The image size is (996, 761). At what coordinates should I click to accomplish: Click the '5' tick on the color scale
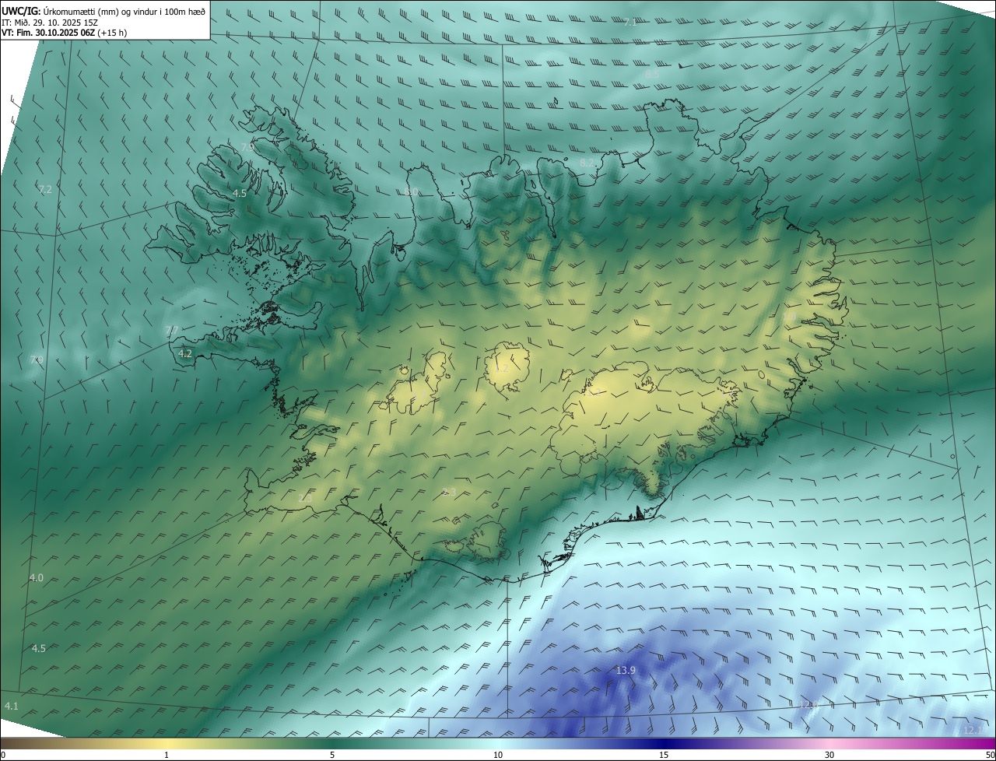332,756
